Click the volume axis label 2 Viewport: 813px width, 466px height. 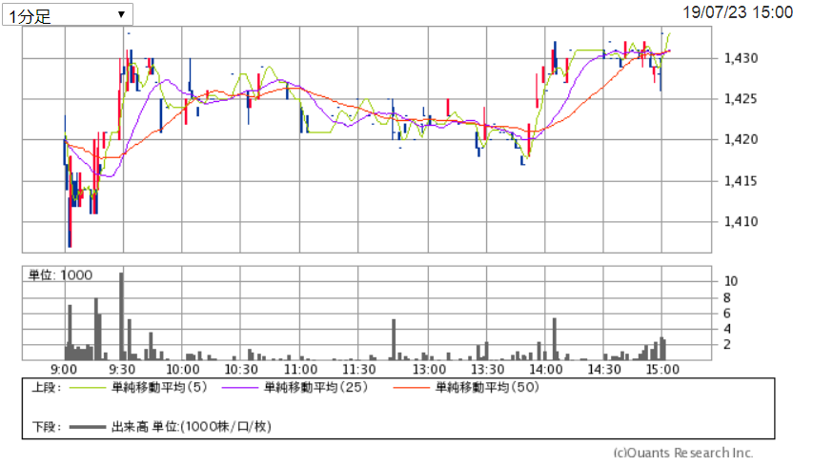click(x=727, y=345)
